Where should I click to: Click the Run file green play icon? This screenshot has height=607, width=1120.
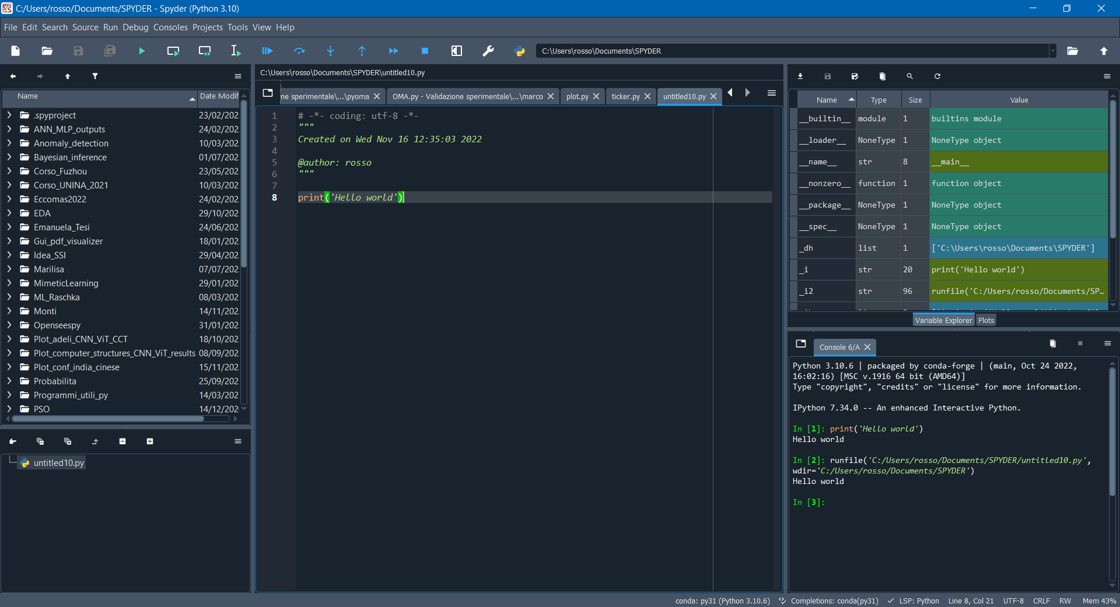pyautogui.click(x=141, y=51)
